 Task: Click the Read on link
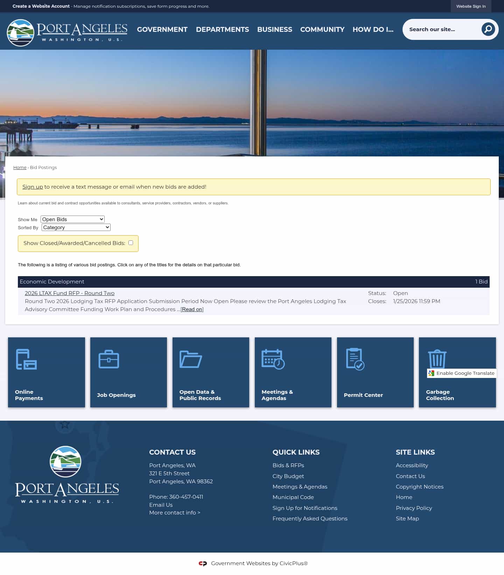click(x=192, y=309)
